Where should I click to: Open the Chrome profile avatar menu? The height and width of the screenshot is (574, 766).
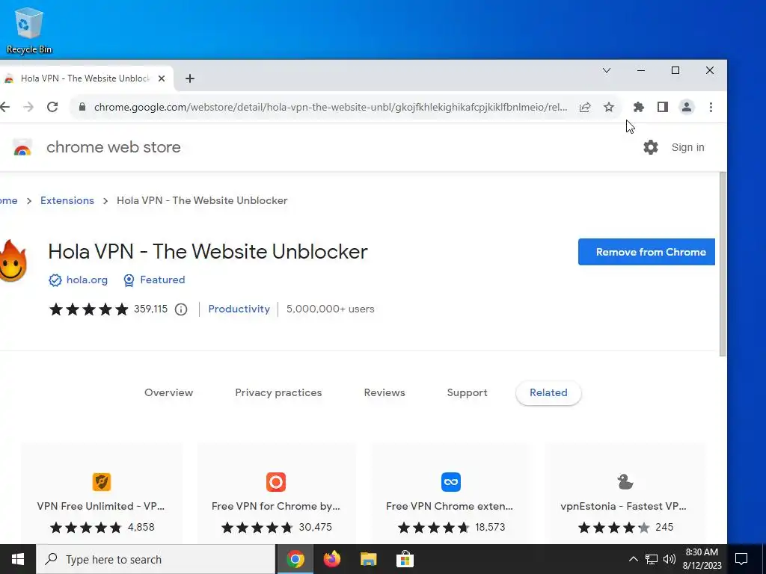point(687,107)
